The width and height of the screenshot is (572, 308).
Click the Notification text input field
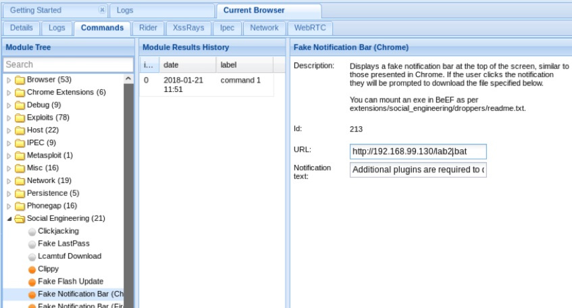(x=418, y=170)
